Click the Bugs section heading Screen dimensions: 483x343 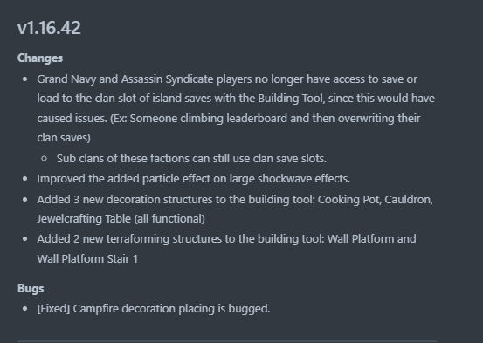[31, 289]
